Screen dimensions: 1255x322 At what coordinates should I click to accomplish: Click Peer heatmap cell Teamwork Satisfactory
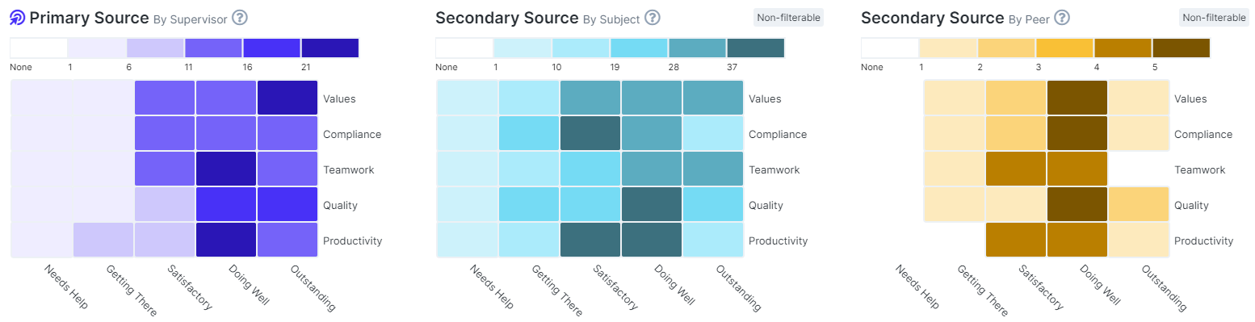pos(1016,169)
